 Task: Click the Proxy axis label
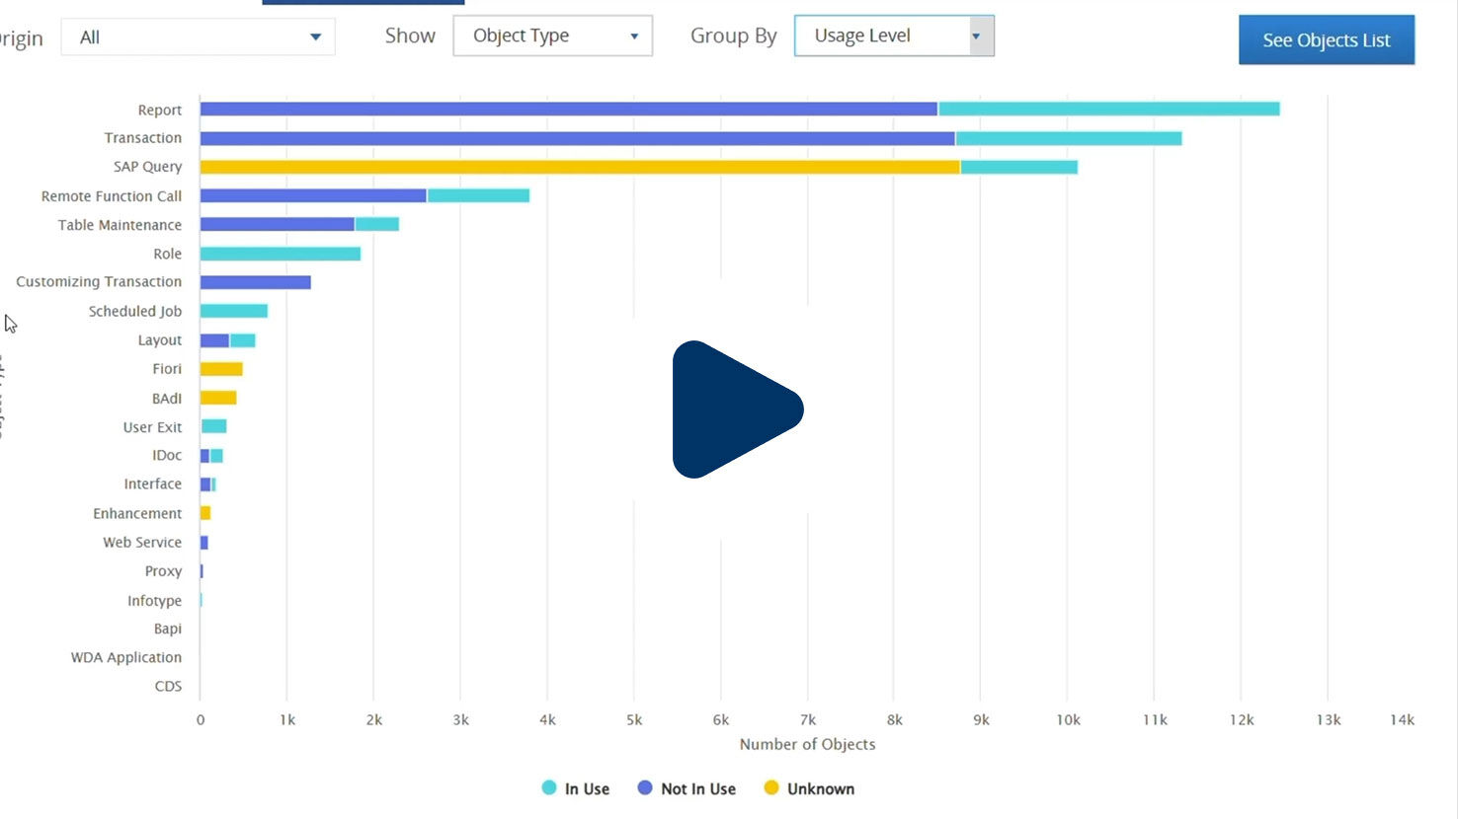pyautogui.click(x=163, y=570)
